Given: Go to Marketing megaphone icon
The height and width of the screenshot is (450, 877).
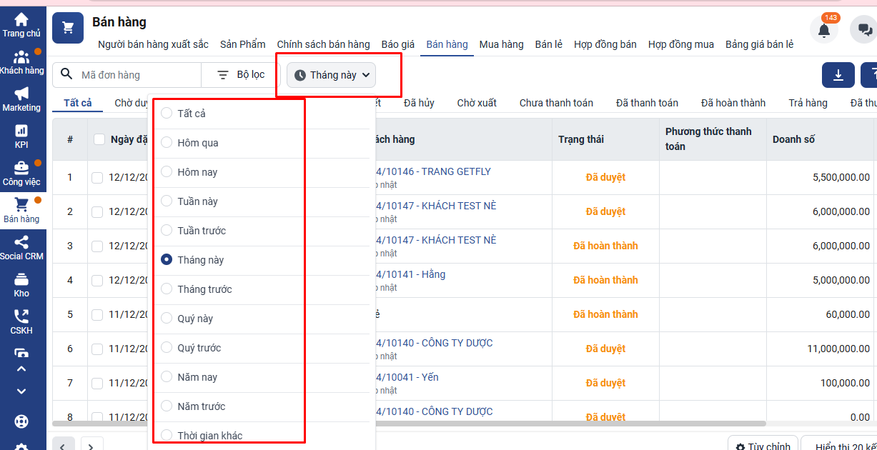Looking at the screenshot, I should [x=21, y=94].
